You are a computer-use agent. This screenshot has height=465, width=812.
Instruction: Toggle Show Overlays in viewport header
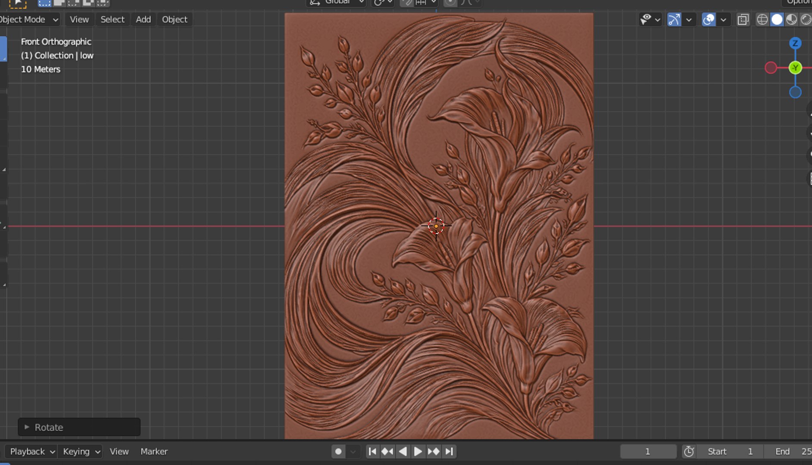(709, 19)
